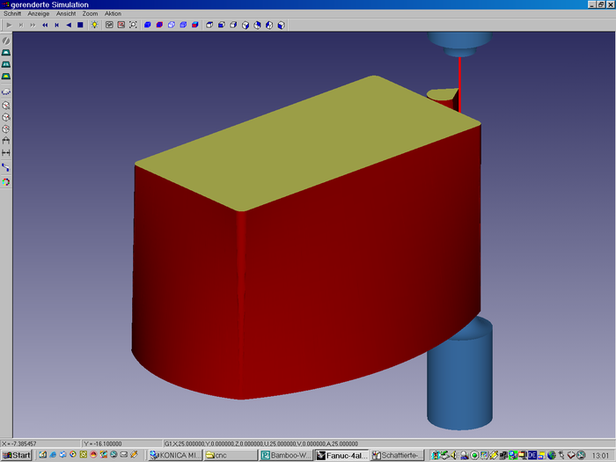Open the Schnitt menu
Screen dimensions: 616x462
12,14
